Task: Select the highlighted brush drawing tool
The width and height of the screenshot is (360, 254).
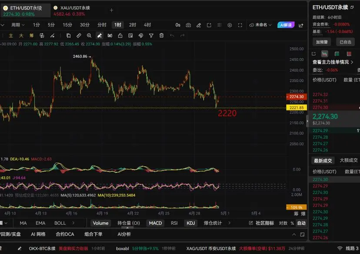Action: point(100,35)
